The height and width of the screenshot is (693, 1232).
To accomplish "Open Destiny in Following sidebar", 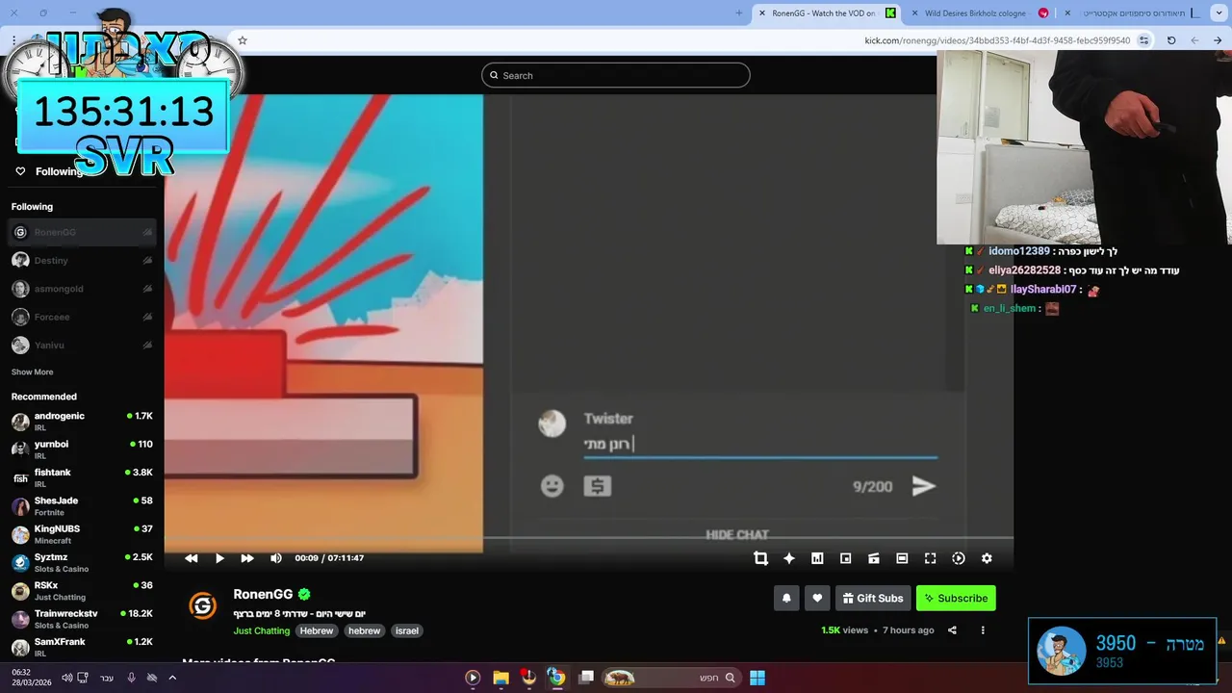I will click(82, 260).
